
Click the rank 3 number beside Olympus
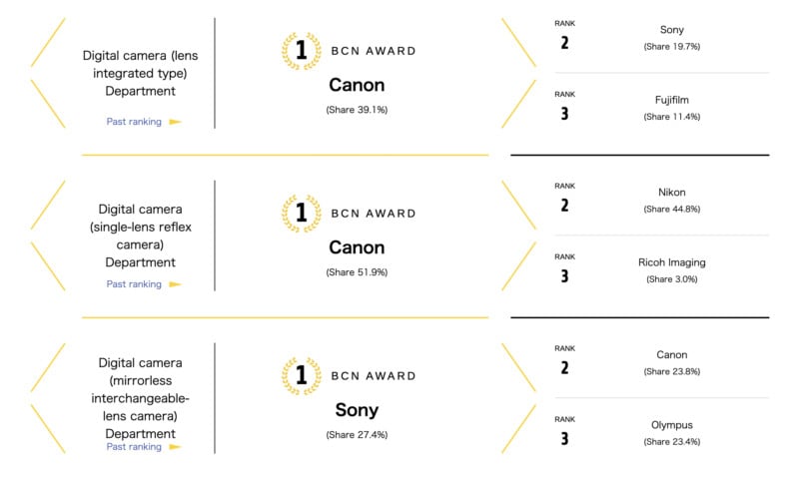coord(564,439)
